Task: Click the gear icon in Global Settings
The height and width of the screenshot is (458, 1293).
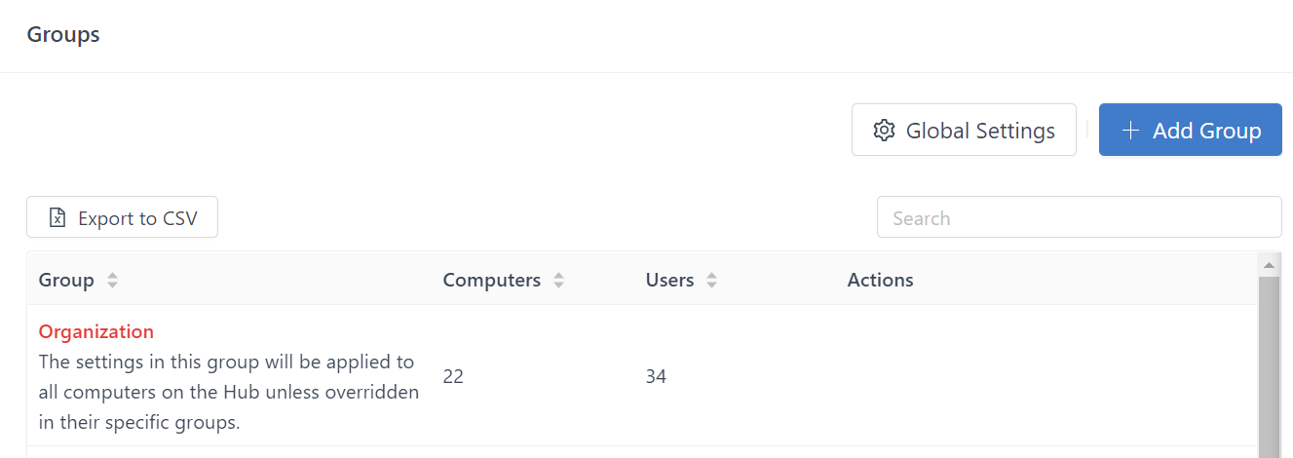Action: (x=884, y=131)
